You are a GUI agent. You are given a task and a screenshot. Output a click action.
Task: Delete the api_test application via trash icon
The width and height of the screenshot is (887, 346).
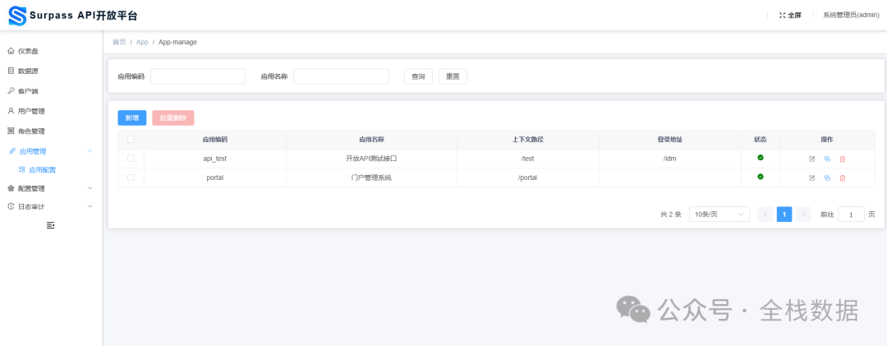(842, 159)
